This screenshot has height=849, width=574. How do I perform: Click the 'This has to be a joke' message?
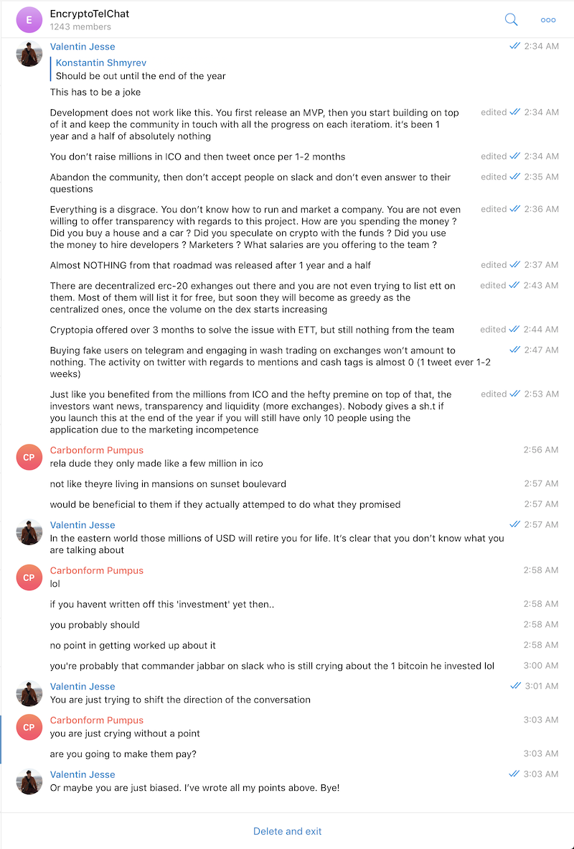pos(95,92)
